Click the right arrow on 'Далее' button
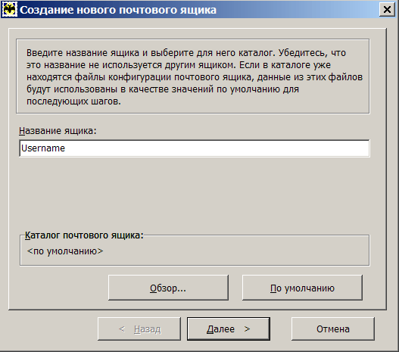Screen dimensions: 399x352 point(247,329)
